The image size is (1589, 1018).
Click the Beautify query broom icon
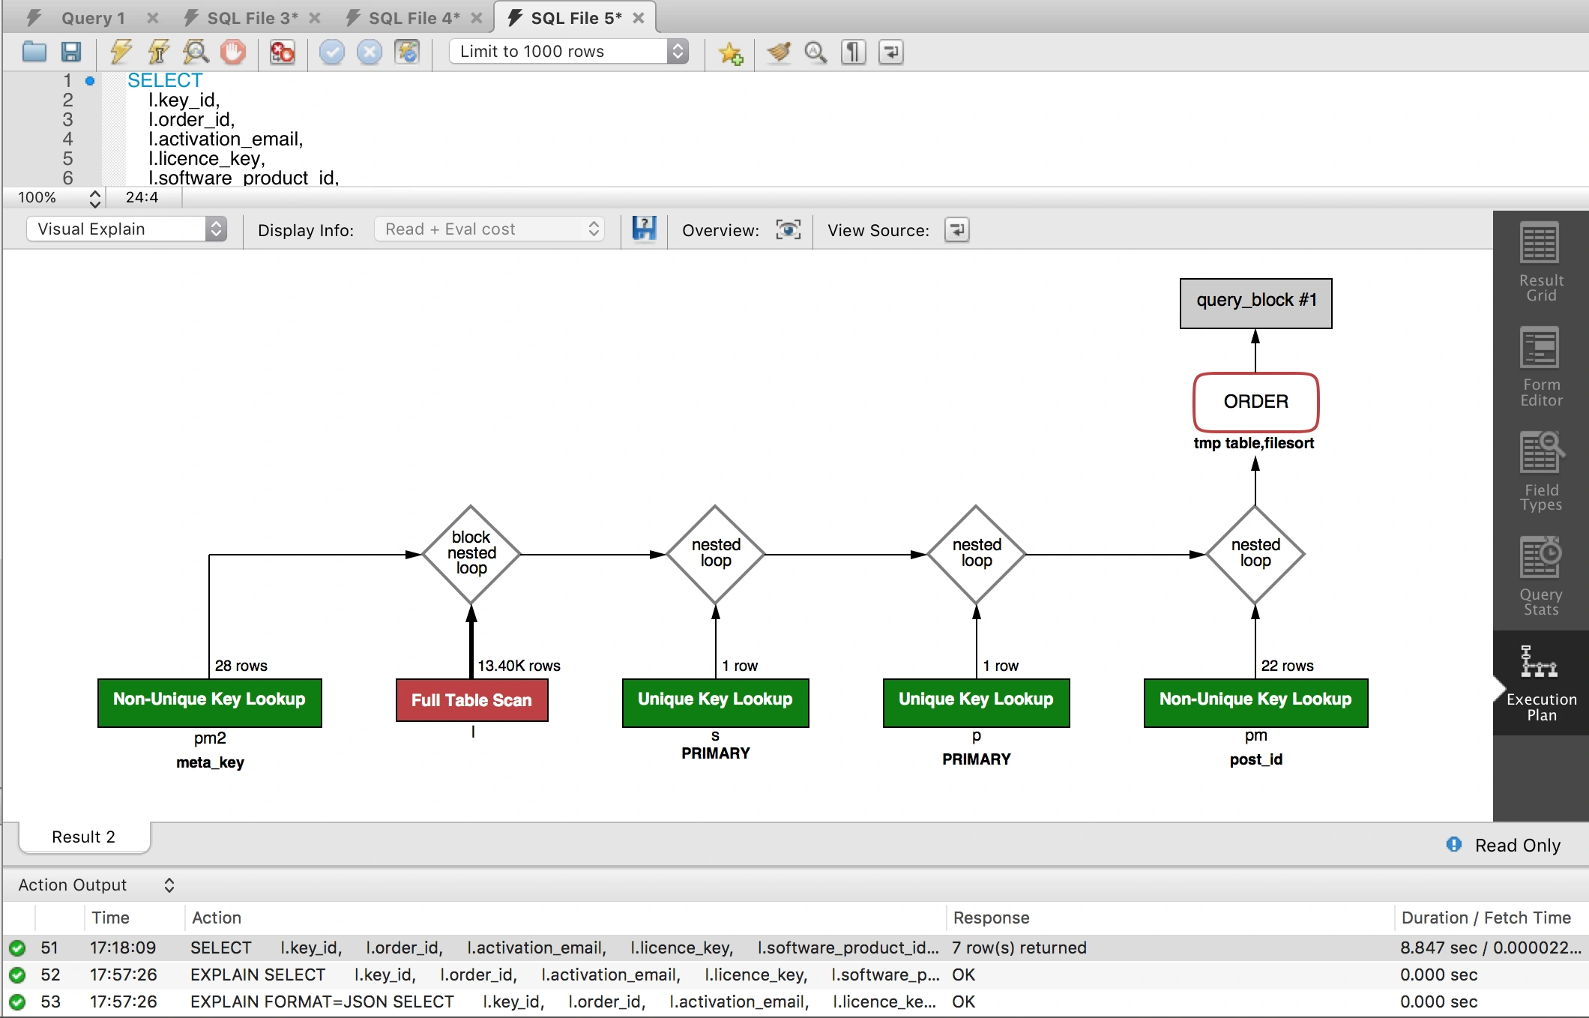click(x=779, y=52)
